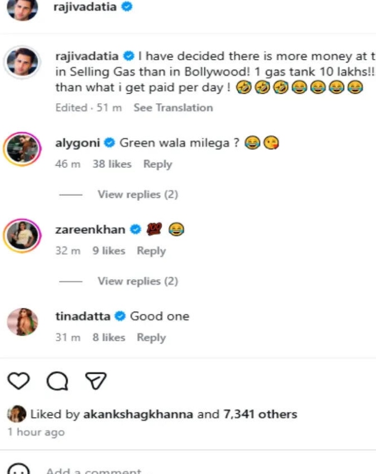The width and height of the screenshot is (376, 474).
Task: Open alygoni's profile picture
Action: (x=22, y=148)
